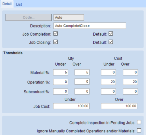
Task: Toggle the Job Completion checkbox
Action: 55,34
